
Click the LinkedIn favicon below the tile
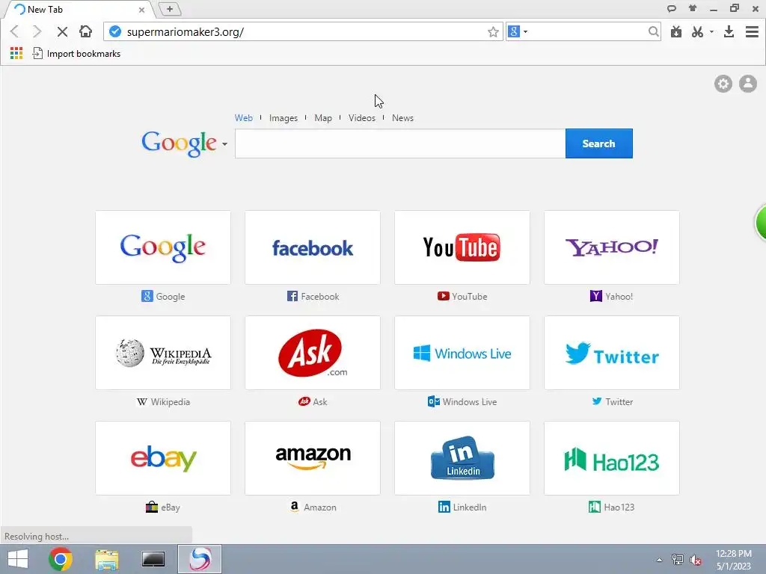pos(444,507)
